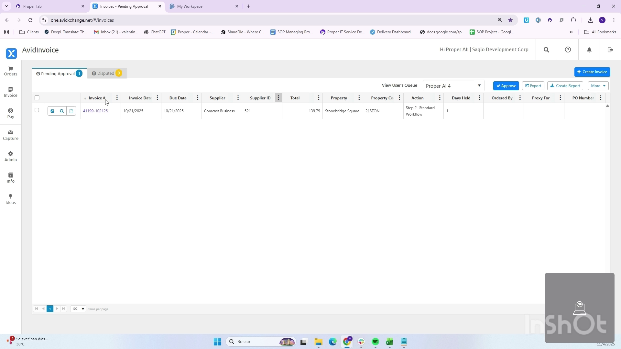The height and width of the screenshot is (349, 621).
Task: Open the Invoice sidebar section
Action: click(x=11, y=92)
